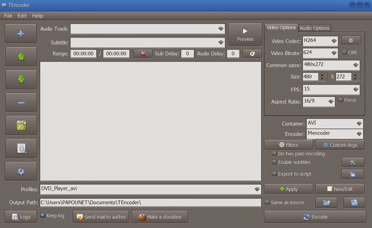
Task: Click the Audio Delay input field
Action: tap(233, 54)
